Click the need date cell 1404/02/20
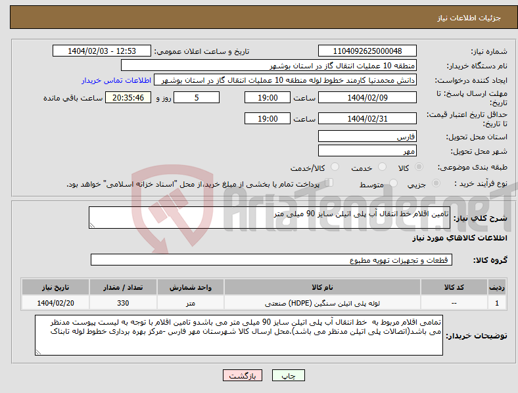 tap(55, 303)
